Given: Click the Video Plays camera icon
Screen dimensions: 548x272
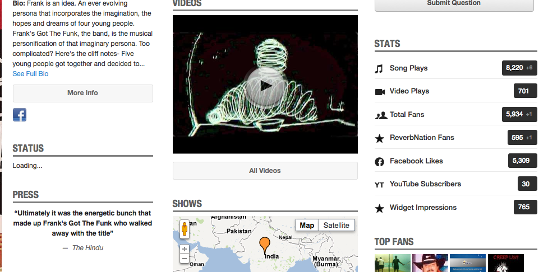Looking at the screenshot, I should tap(380, 92).
